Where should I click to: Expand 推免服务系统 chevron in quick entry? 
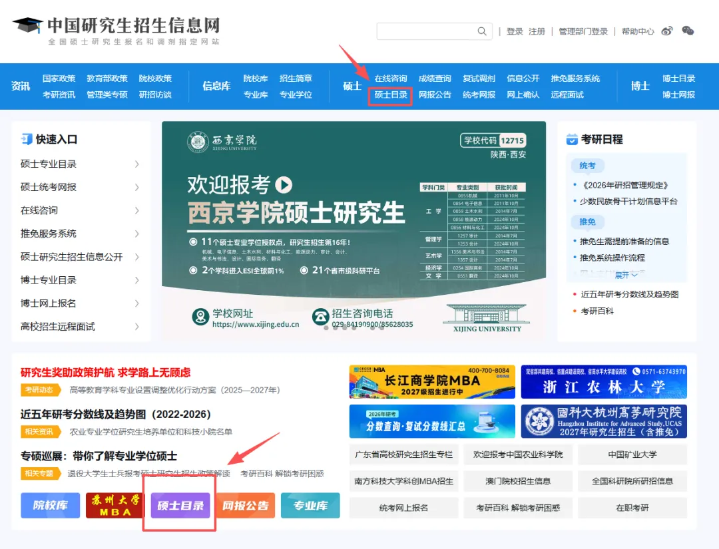pos(136,234)
